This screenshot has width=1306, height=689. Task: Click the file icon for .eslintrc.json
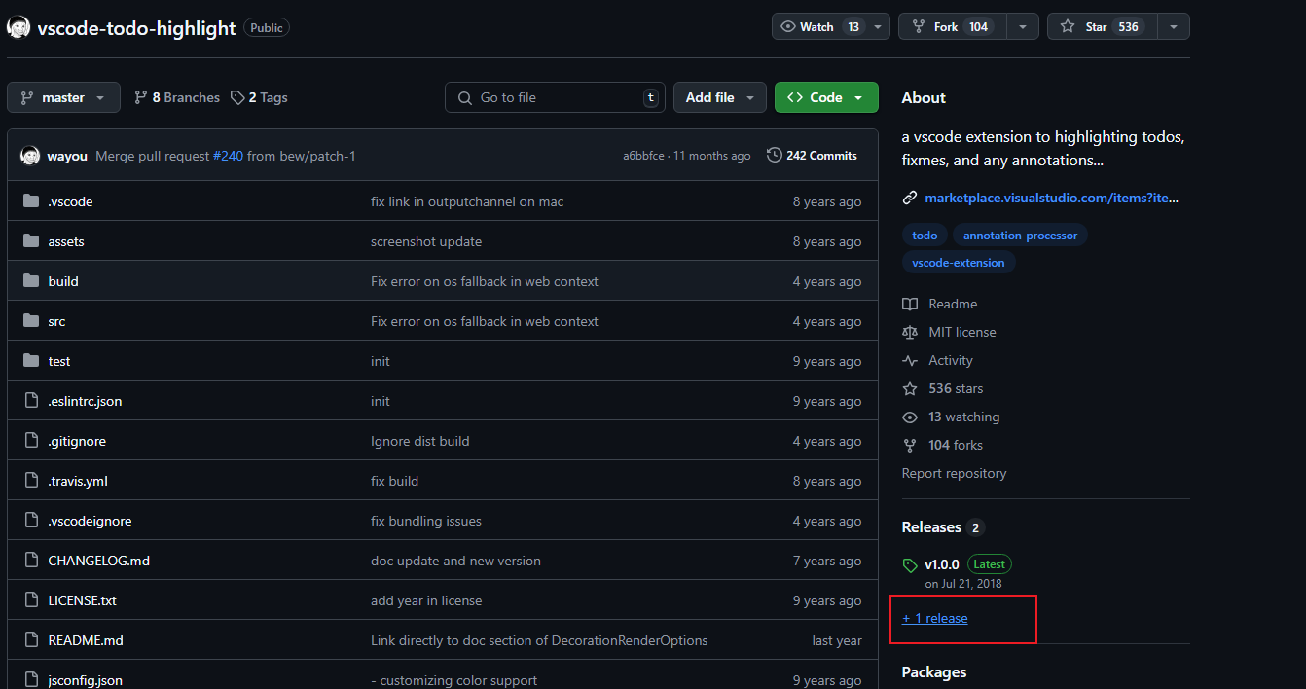coord(30,401)
